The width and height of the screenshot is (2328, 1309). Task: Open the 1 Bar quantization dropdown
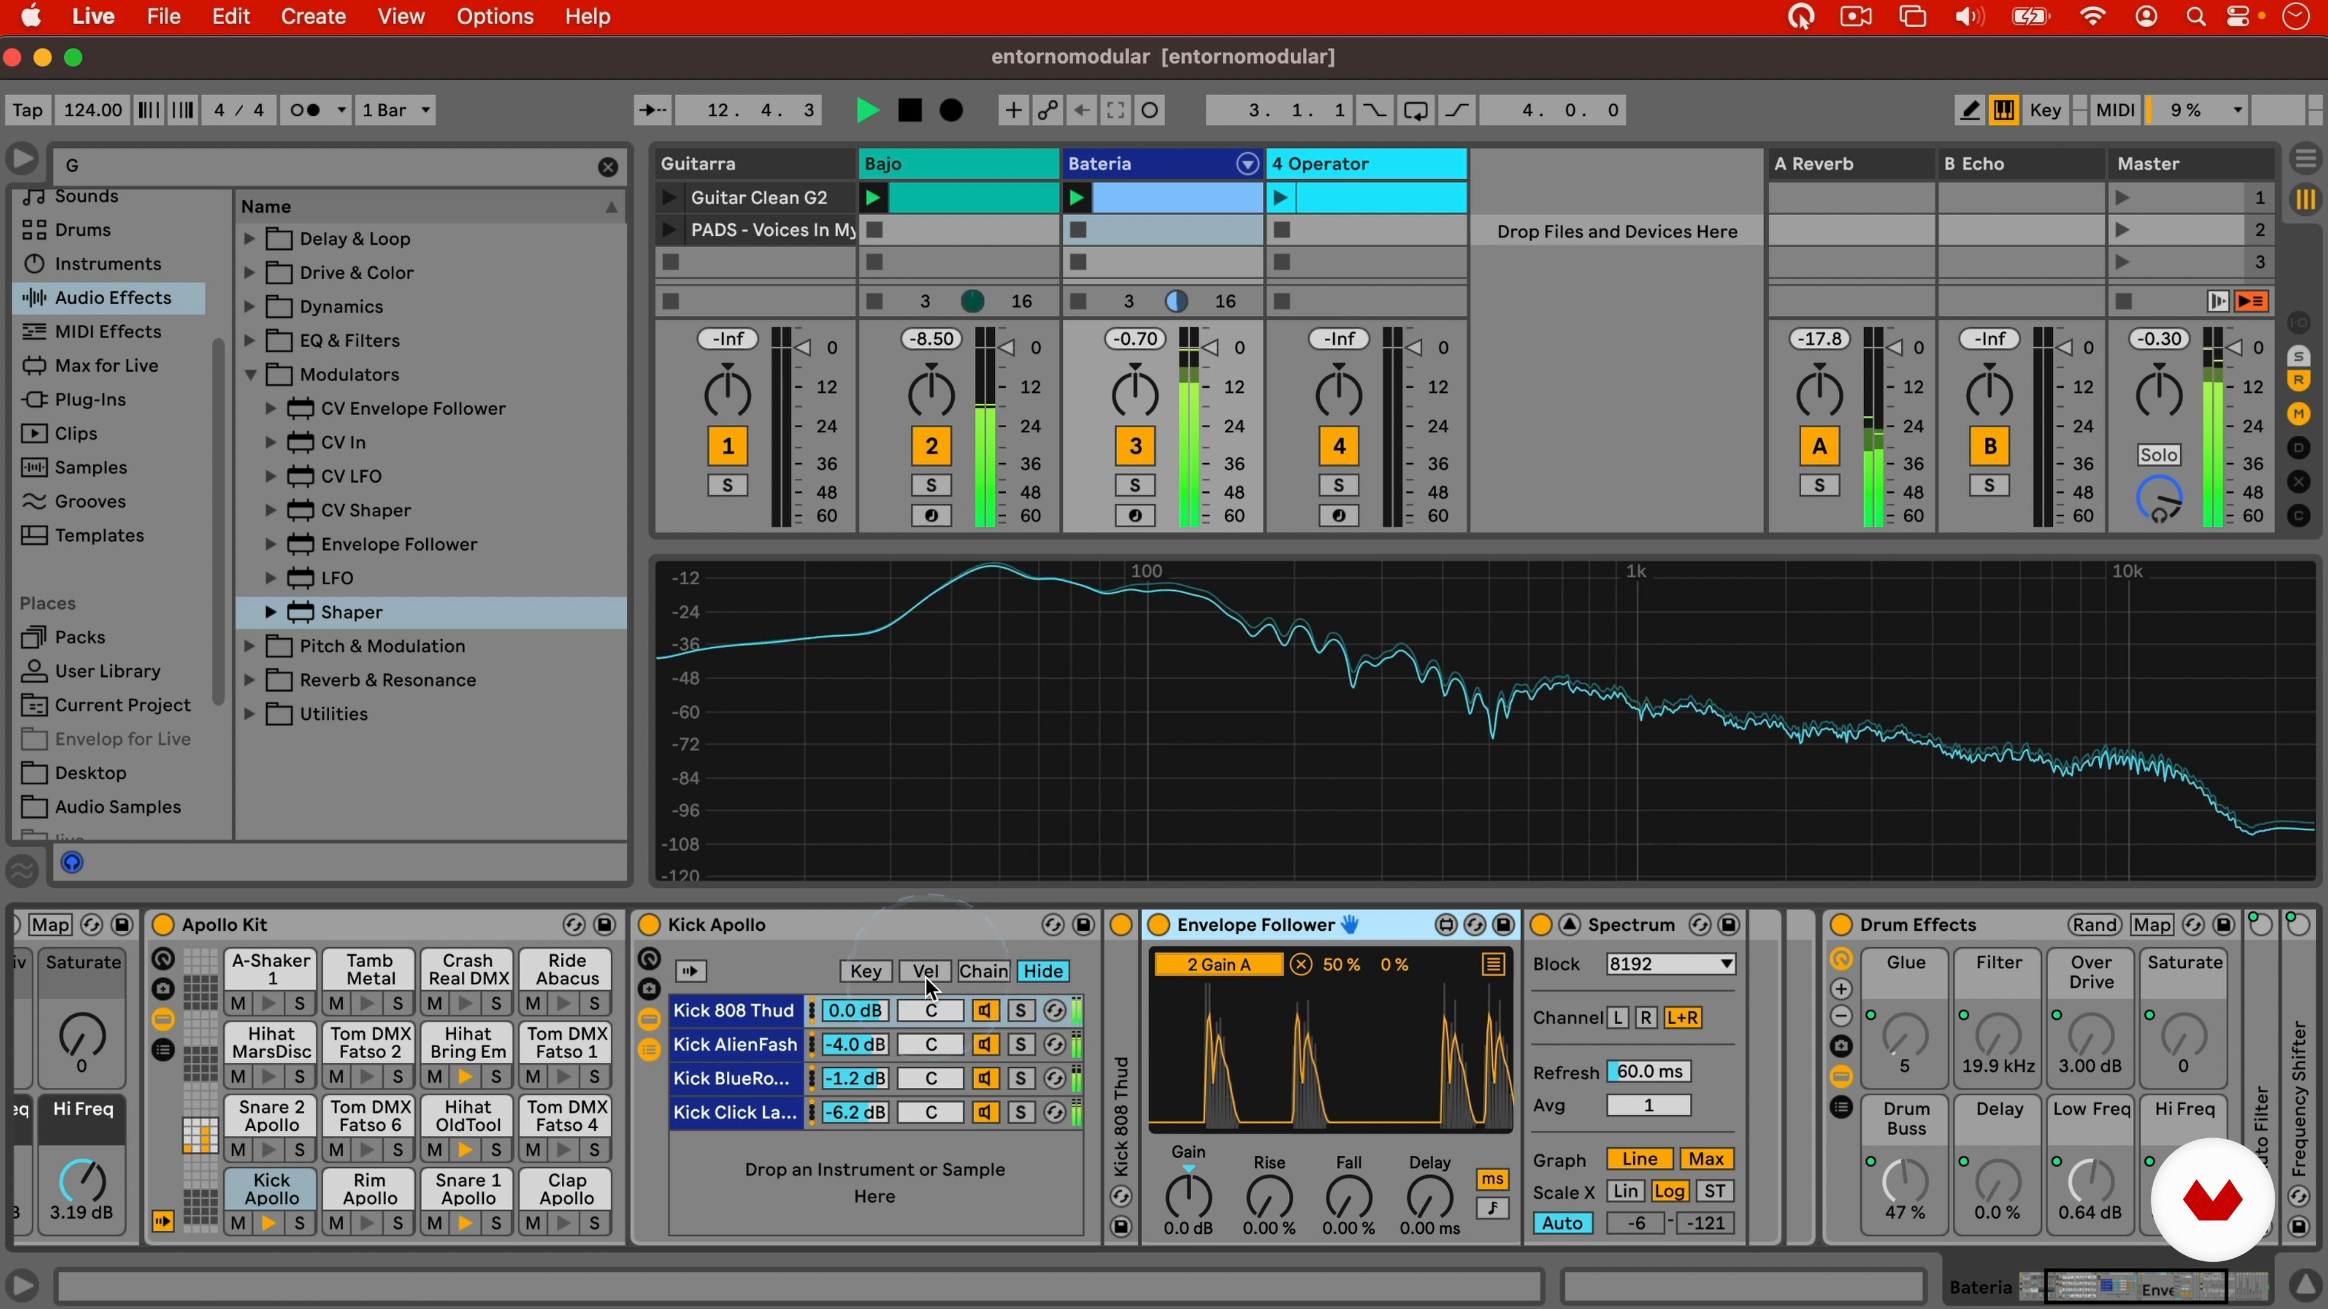point(396,110)
